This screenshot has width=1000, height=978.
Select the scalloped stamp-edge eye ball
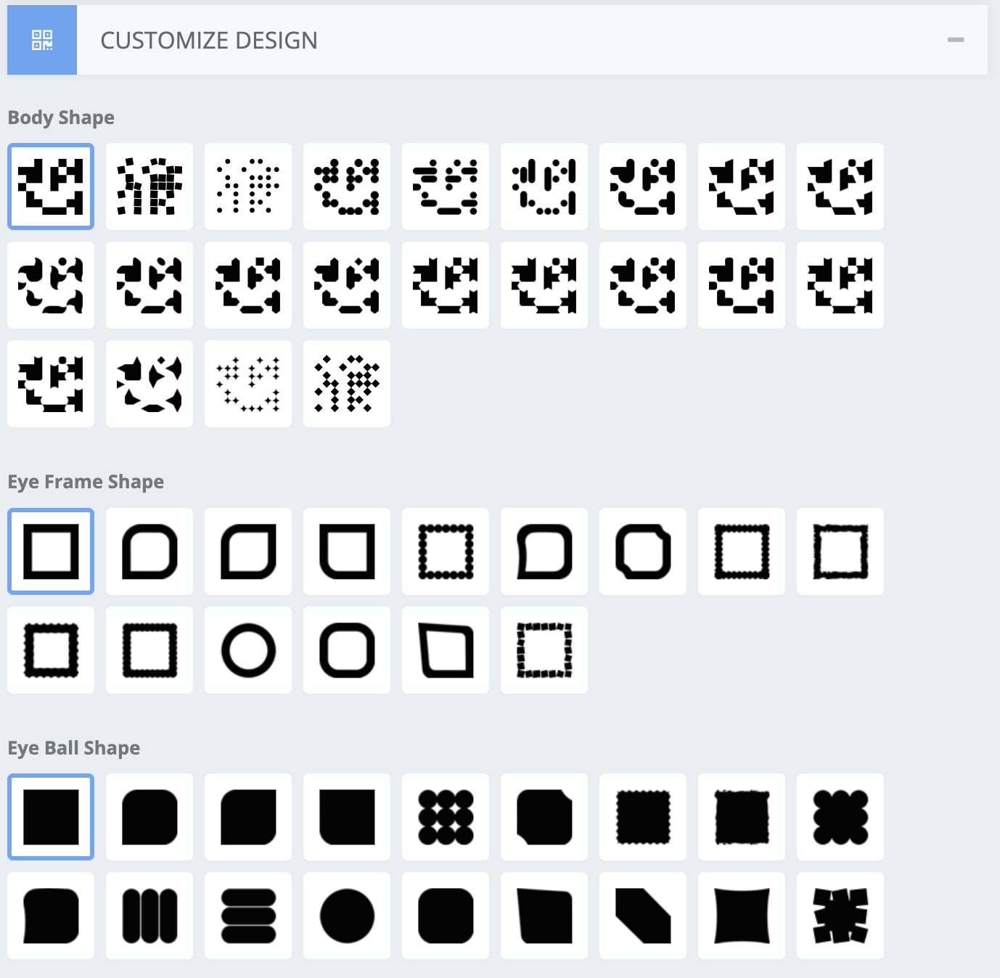tap(643, 817)
